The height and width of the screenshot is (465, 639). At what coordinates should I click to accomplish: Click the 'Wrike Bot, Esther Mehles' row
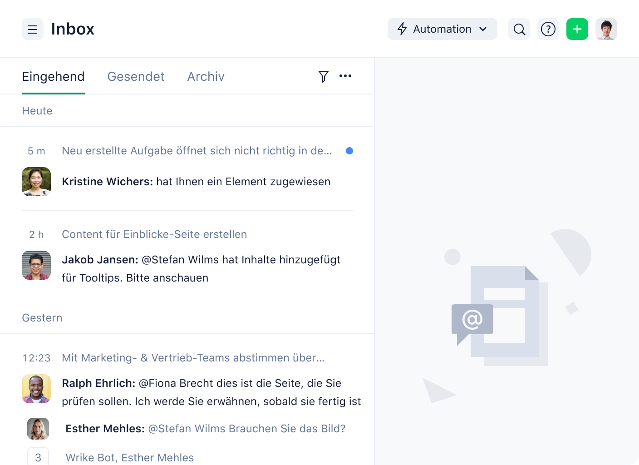[130, 458]
